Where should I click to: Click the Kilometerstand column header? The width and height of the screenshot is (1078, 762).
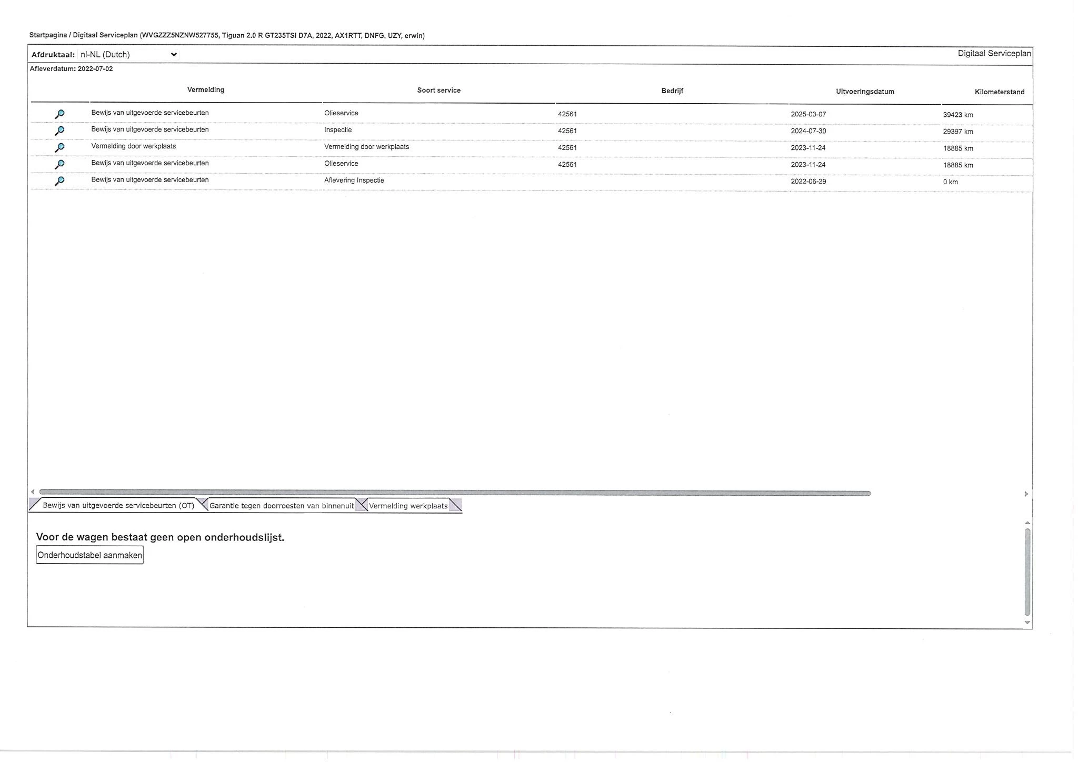(x=999, y=92)
